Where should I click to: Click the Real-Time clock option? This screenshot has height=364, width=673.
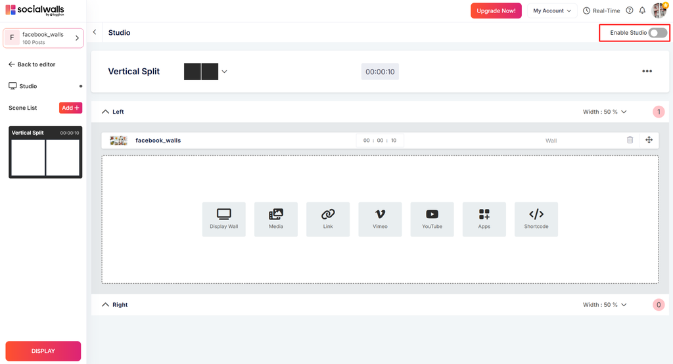click(601, 11)
